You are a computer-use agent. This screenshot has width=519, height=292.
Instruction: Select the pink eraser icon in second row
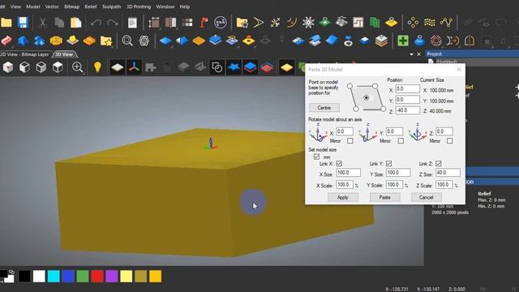click(6, 41)
